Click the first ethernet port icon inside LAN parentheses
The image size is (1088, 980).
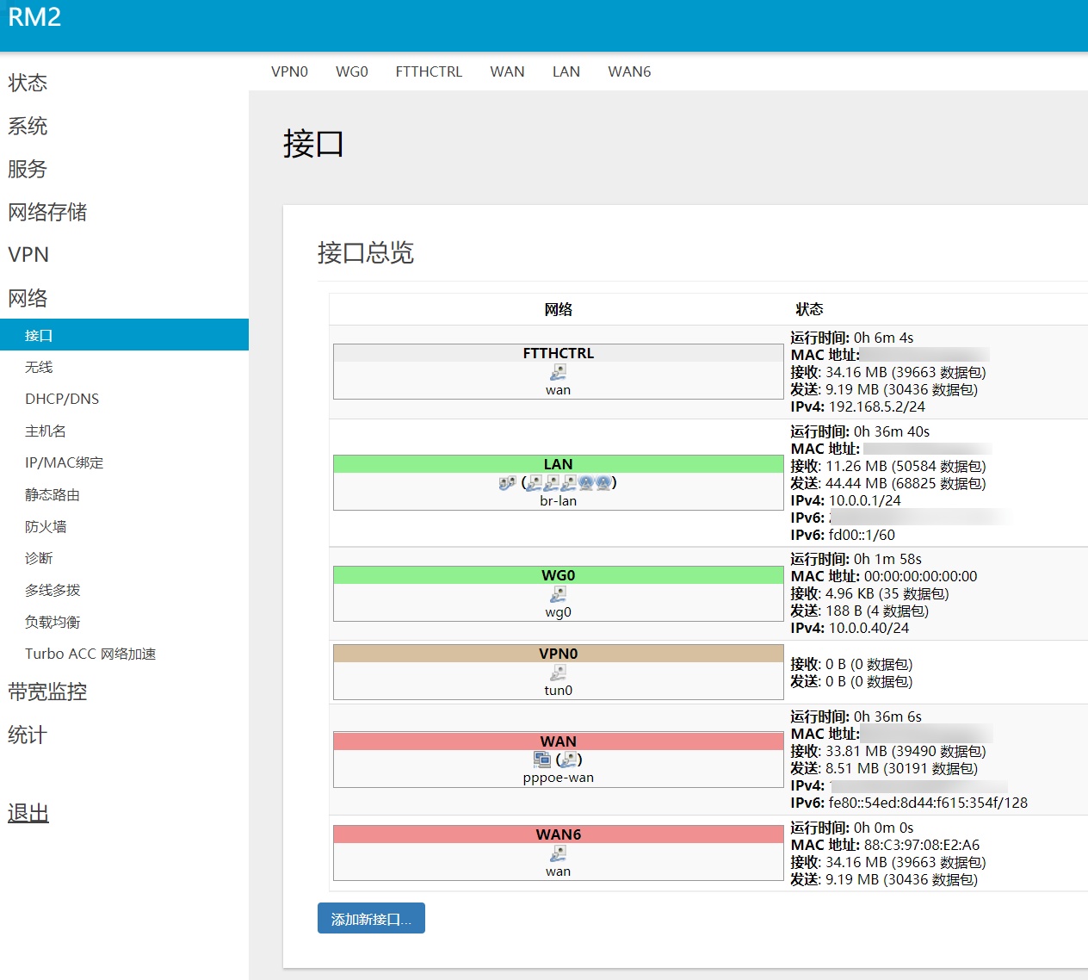pyautogui.click(x=535, y=483)
